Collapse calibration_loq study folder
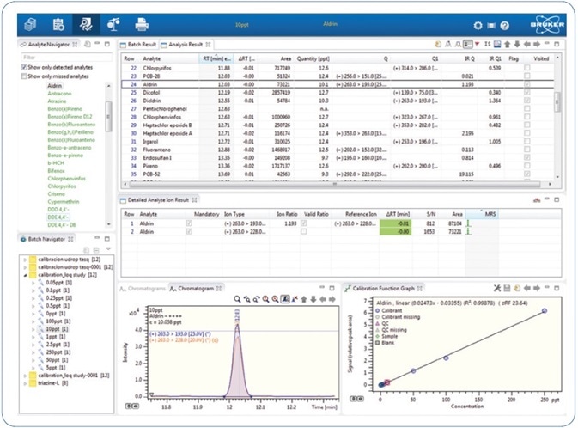Image resolution: width=578 pixels, height=428 pixels. coord(25,274)
